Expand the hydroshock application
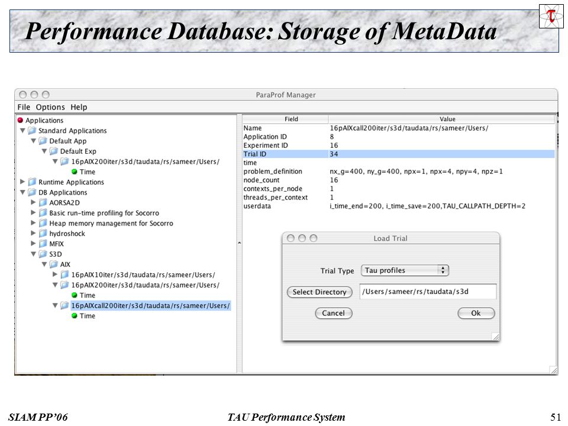This screenshot has width=568, height=426. pos(33,233)
